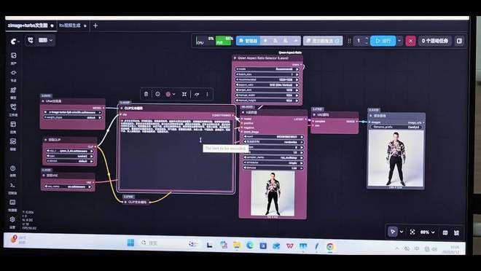Click the prompt text area of CLIP encode node
481x271 pixels.
[x=176, y=155]
